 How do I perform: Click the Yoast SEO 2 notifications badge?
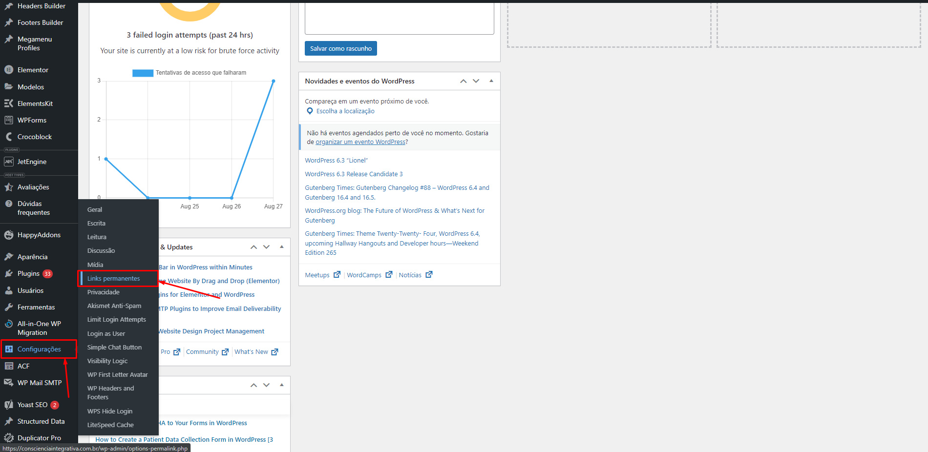click(55, 405)
